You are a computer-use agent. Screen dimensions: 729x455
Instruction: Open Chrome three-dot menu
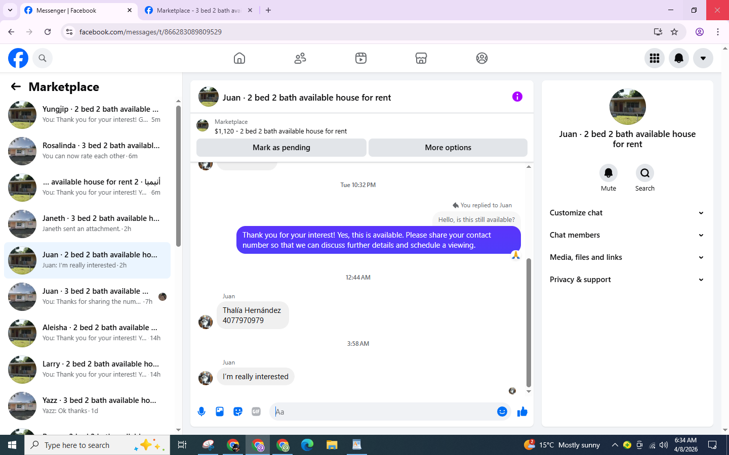tap(718, 32)
